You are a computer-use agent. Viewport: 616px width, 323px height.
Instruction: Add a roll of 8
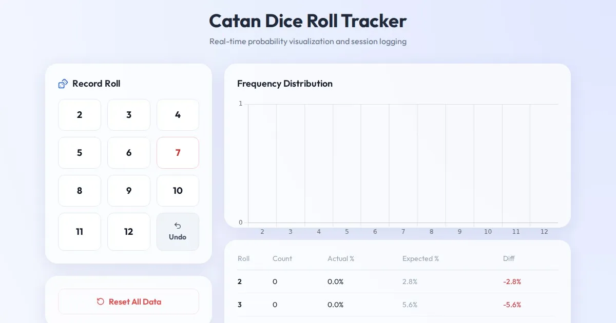click(x=80, y=191)
